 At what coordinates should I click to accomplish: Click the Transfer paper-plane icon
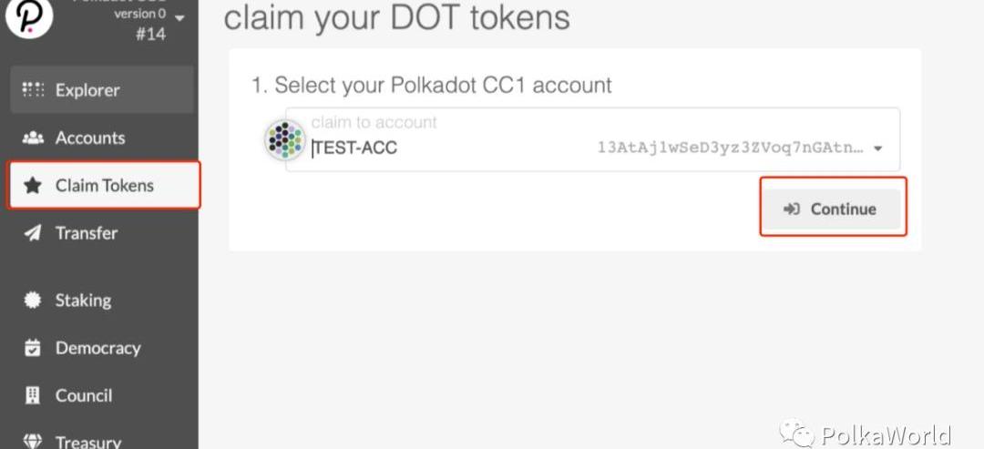click(33, 233)
